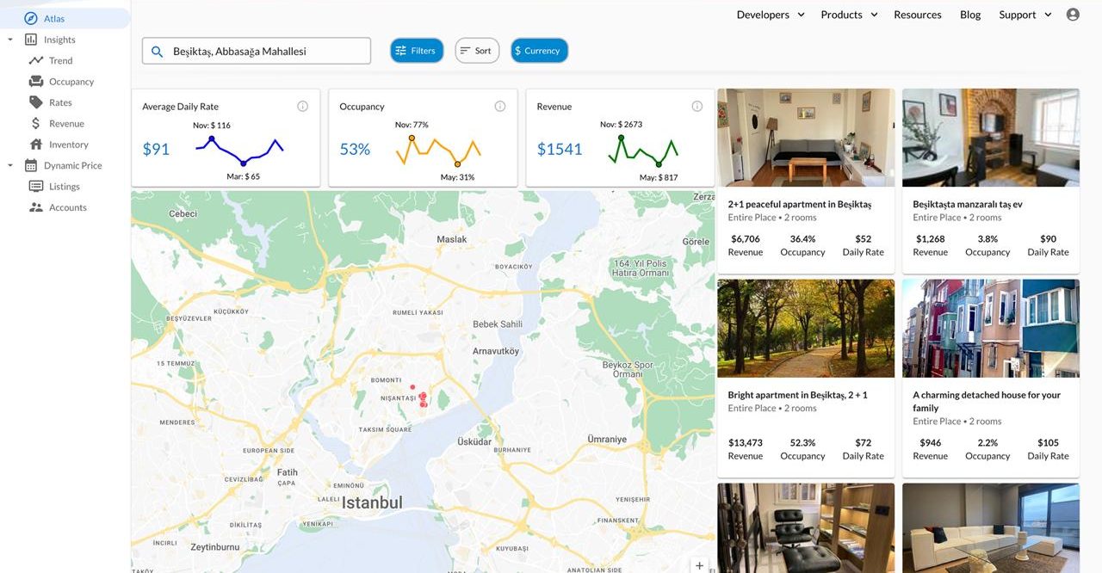Open the Revenue dollar icon in sidebar
This screenshot has height=573, width=1102.
point(36,123)
